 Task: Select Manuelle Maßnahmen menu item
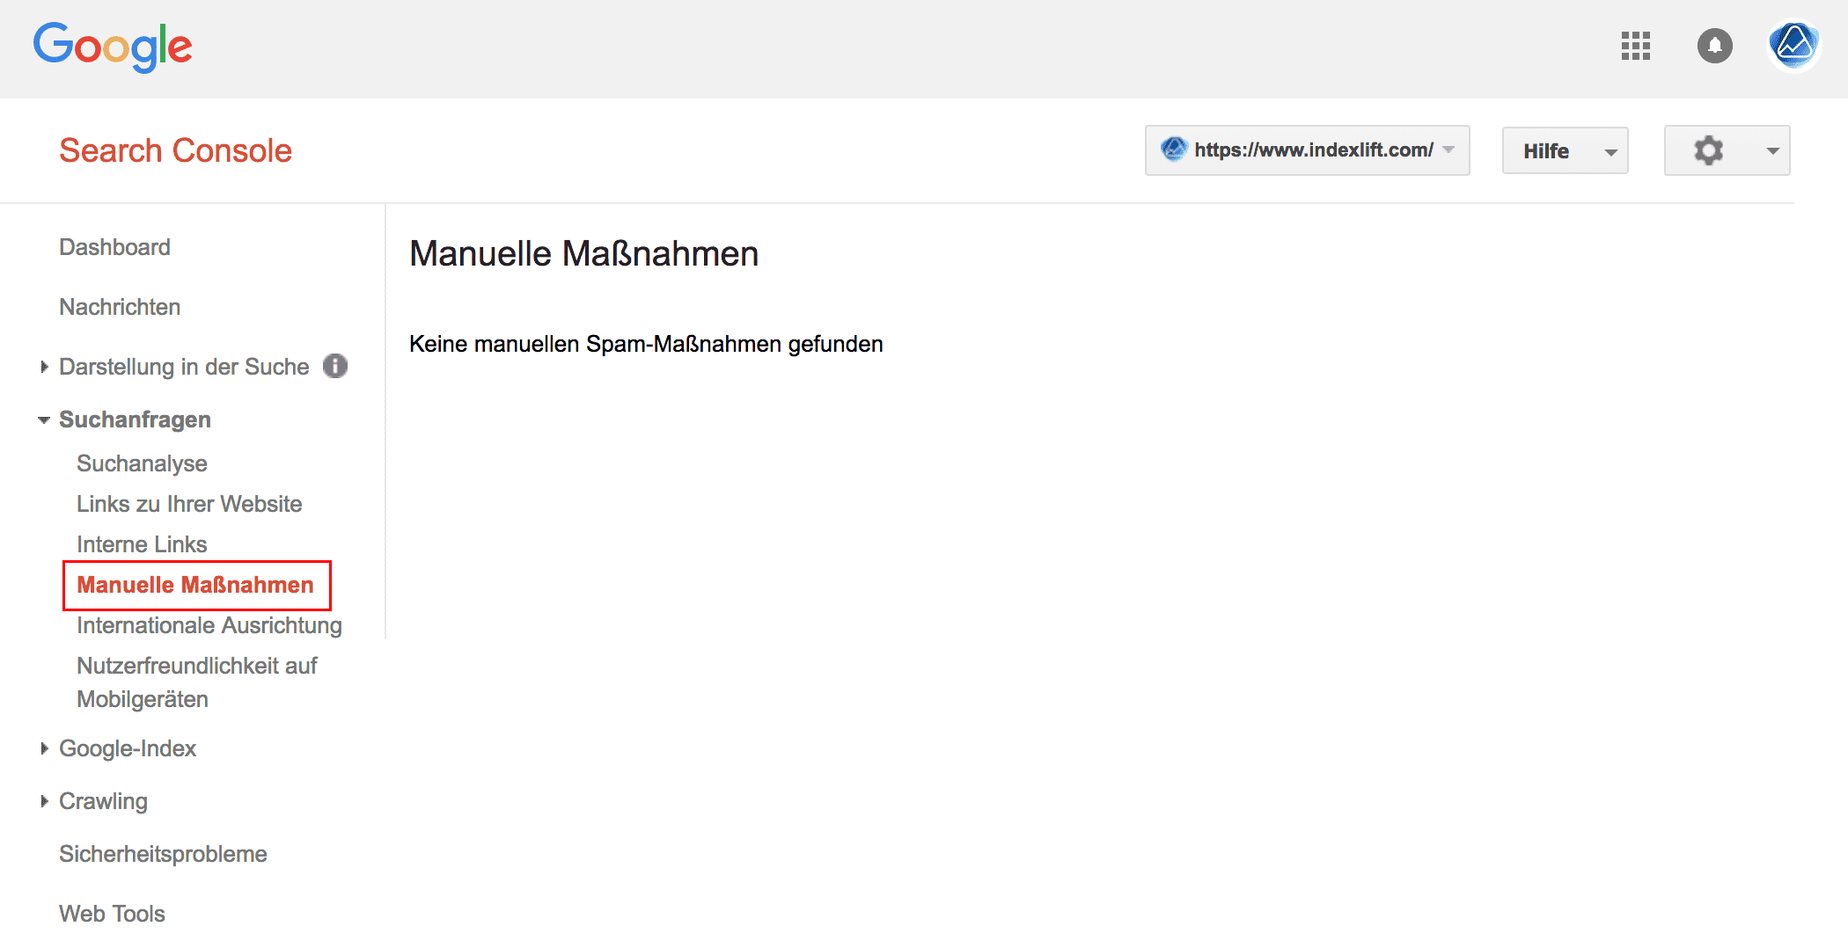click(x=195, y=585)
